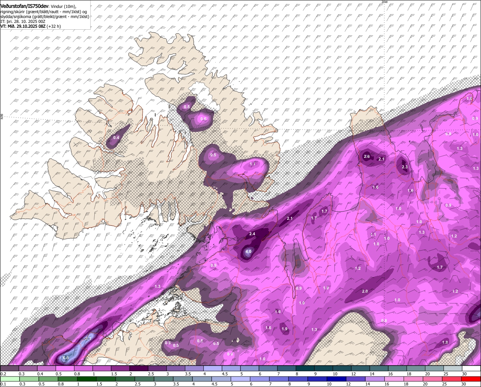Click the 4.0 precipitation value on the map
The height and width of the screenshot is (387, 481).
[x=248, y=251]
